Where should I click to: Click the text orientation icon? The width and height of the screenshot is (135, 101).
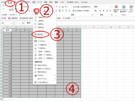[x=66, y=7]
